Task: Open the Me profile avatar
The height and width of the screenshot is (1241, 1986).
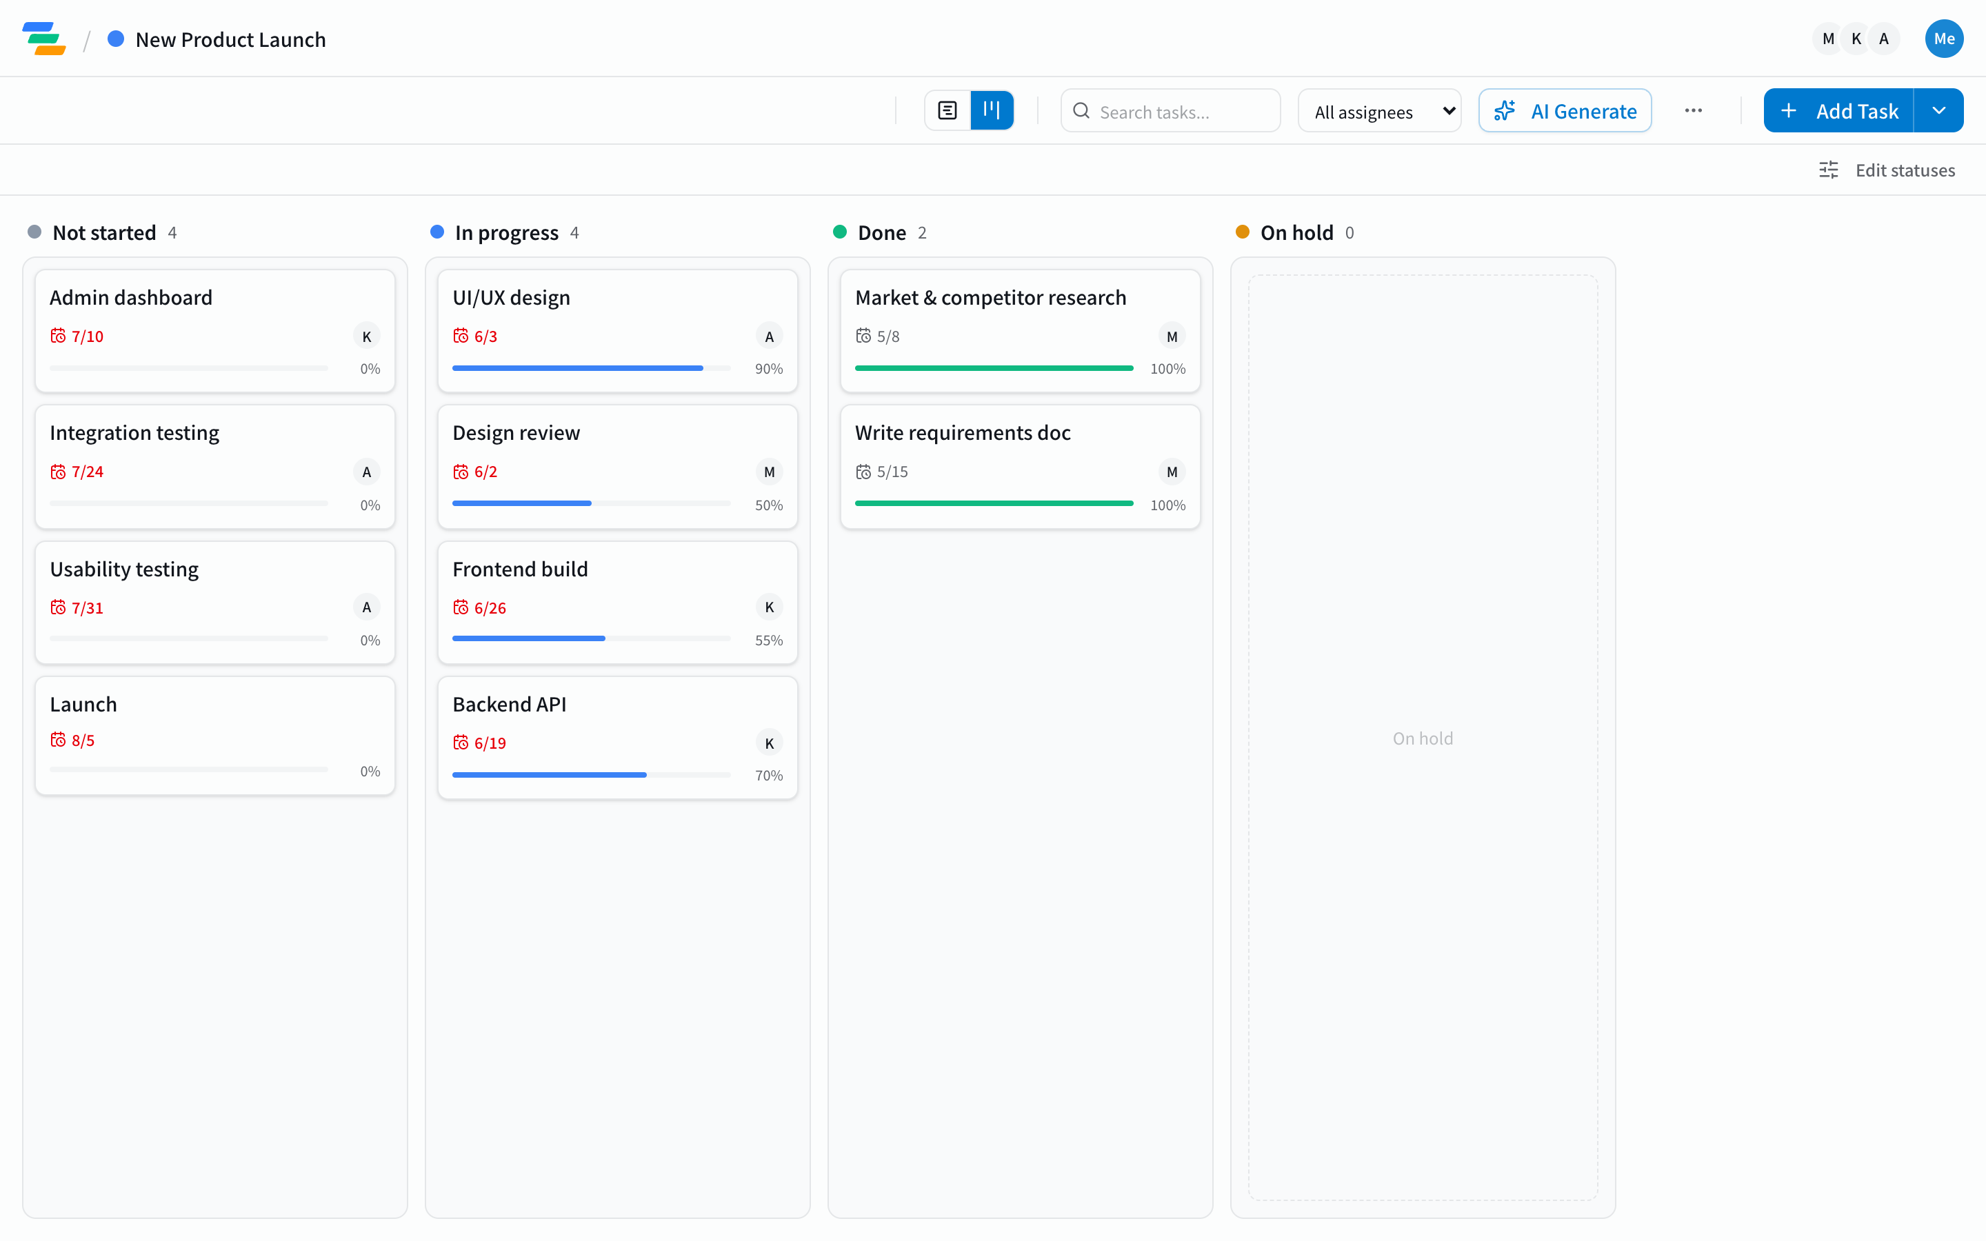Action: pos(1944,39)
